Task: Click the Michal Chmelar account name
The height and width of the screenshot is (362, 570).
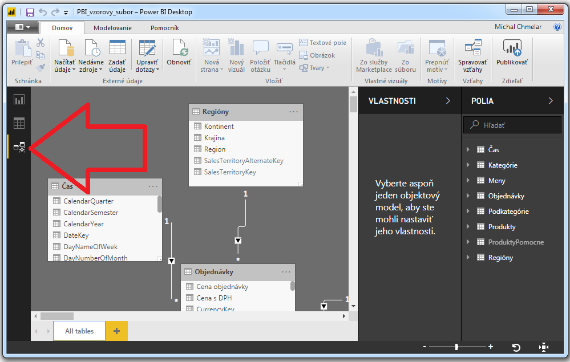Action: pyautogui.click(x=518, y=27)
